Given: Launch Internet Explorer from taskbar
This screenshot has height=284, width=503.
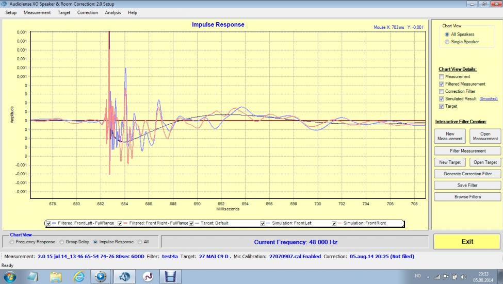Looking at the screenshot, I should pos(78,276).
